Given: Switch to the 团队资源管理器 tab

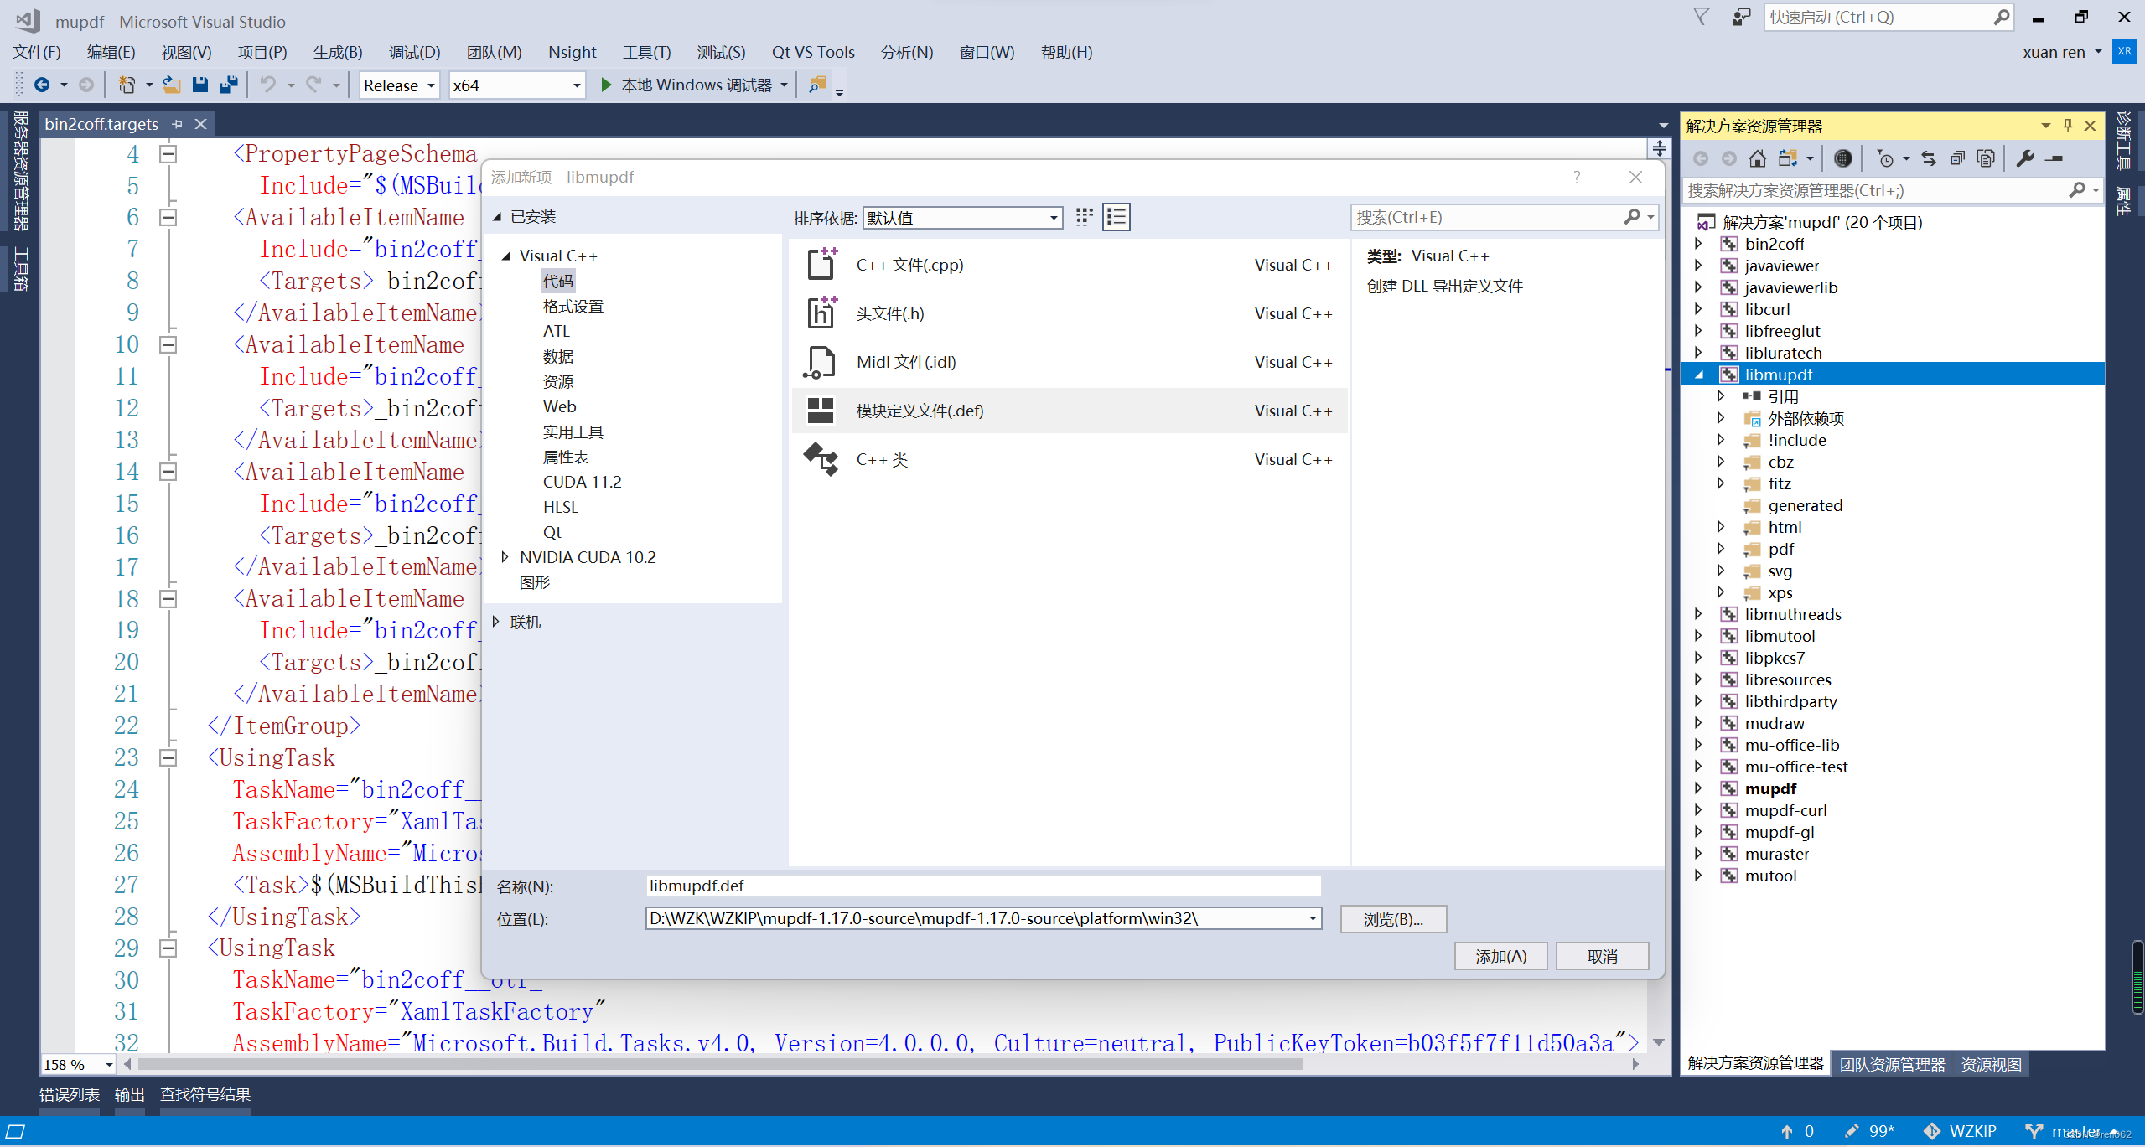Looking at the screenshot, I should point(1892,1062).
